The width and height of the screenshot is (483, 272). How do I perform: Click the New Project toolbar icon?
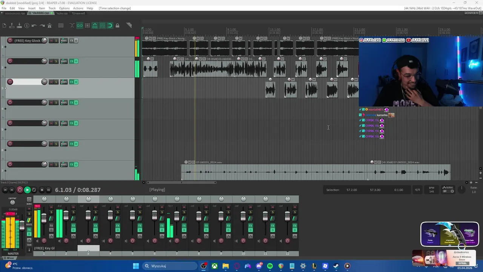tap(4, 25)
